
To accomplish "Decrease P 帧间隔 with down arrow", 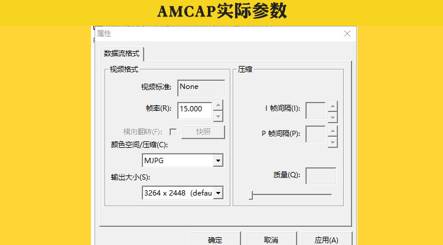I will [333, 142].
